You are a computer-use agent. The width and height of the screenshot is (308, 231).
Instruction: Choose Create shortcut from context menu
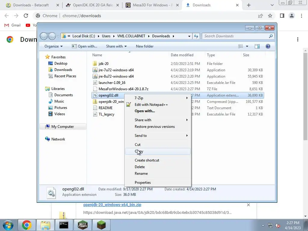[158, 160]
